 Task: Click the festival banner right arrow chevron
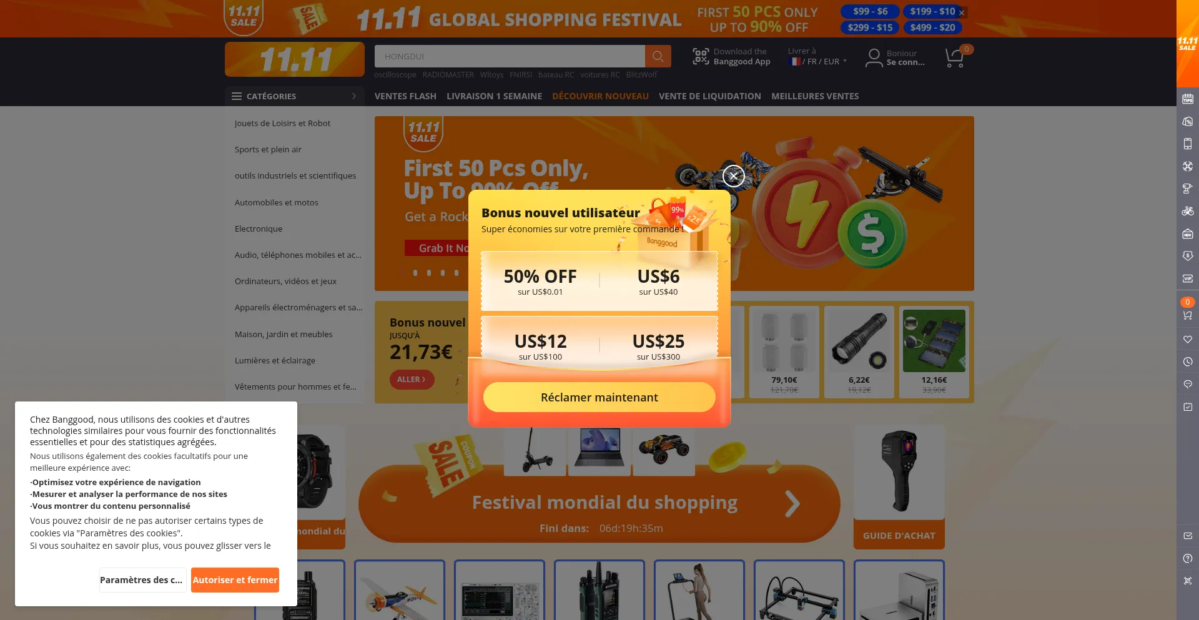pos(792,504)
